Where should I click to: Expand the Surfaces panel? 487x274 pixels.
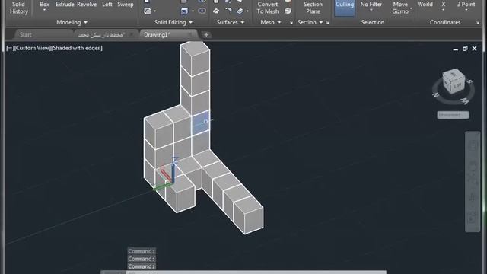[x=230, y=22]
